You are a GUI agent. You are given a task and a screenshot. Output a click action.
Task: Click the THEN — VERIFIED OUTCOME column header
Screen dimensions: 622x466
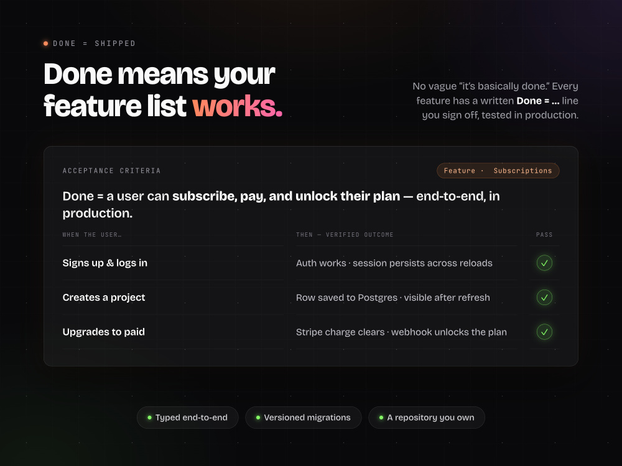(x=345, y=235)
